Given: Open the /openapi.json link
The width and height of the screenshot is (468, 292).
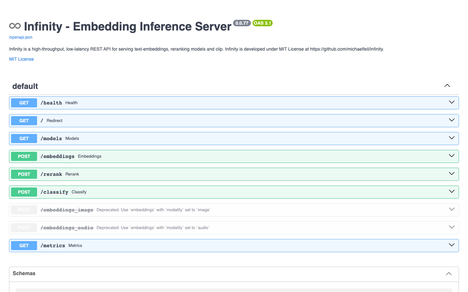Looking at the screenshot, I should tap(21, 37).
